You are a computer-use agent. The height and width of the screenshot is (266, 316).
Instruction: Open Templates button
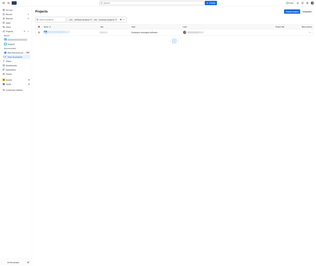click(x=307, y=12)
